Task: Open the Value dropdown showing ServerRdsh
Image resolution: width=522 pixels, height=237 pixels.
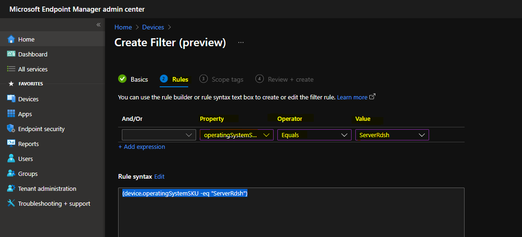Action: click(x=392, y=135)
